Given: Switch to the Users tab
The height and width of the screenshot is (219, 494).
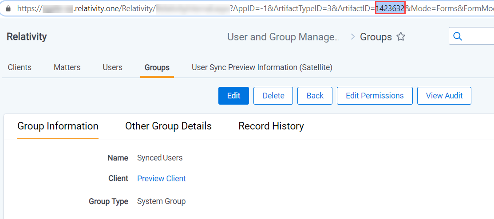Looking at the screenshot, I should 112,67.
